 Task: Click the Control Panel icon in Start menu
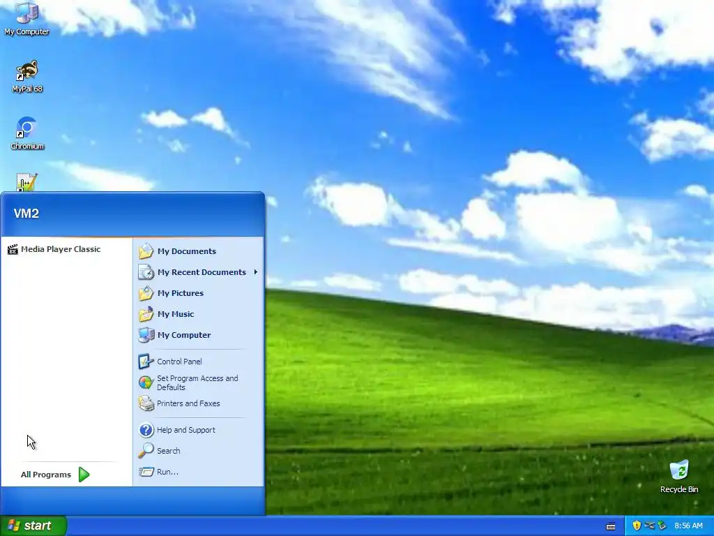[x=146, y=362]
